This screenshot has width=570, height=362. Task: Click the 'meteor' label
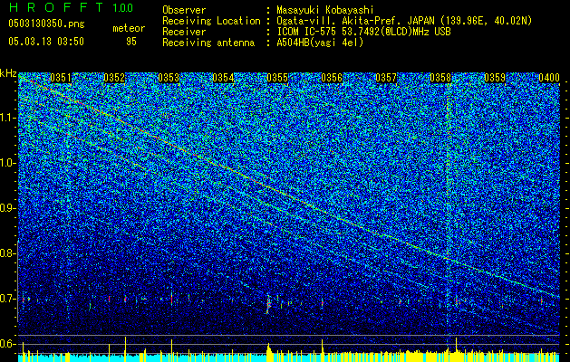129,28
